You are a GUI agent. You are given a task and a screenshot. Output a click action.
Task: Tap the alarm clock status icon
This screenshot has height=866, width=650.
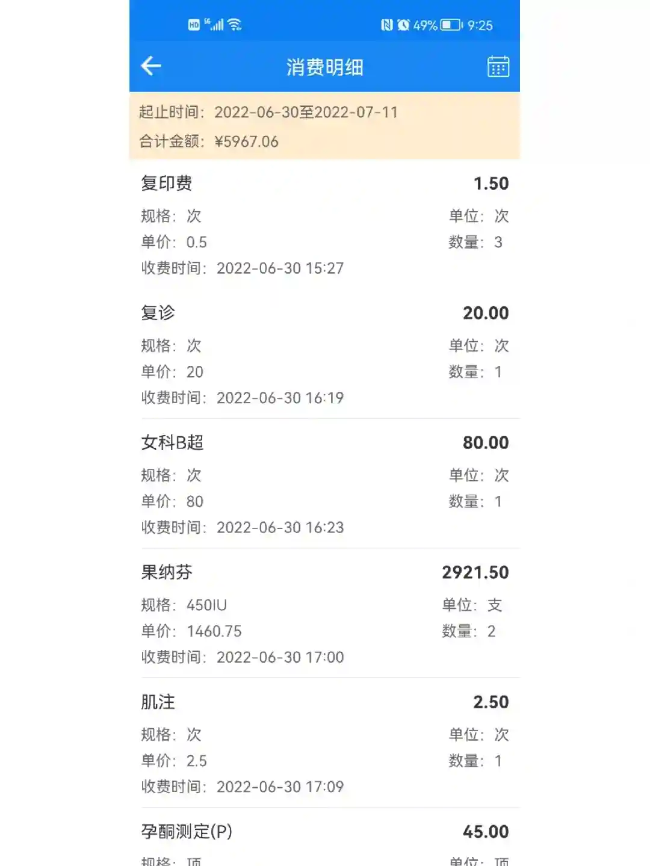pyautogui.click(x=403, y=25)
